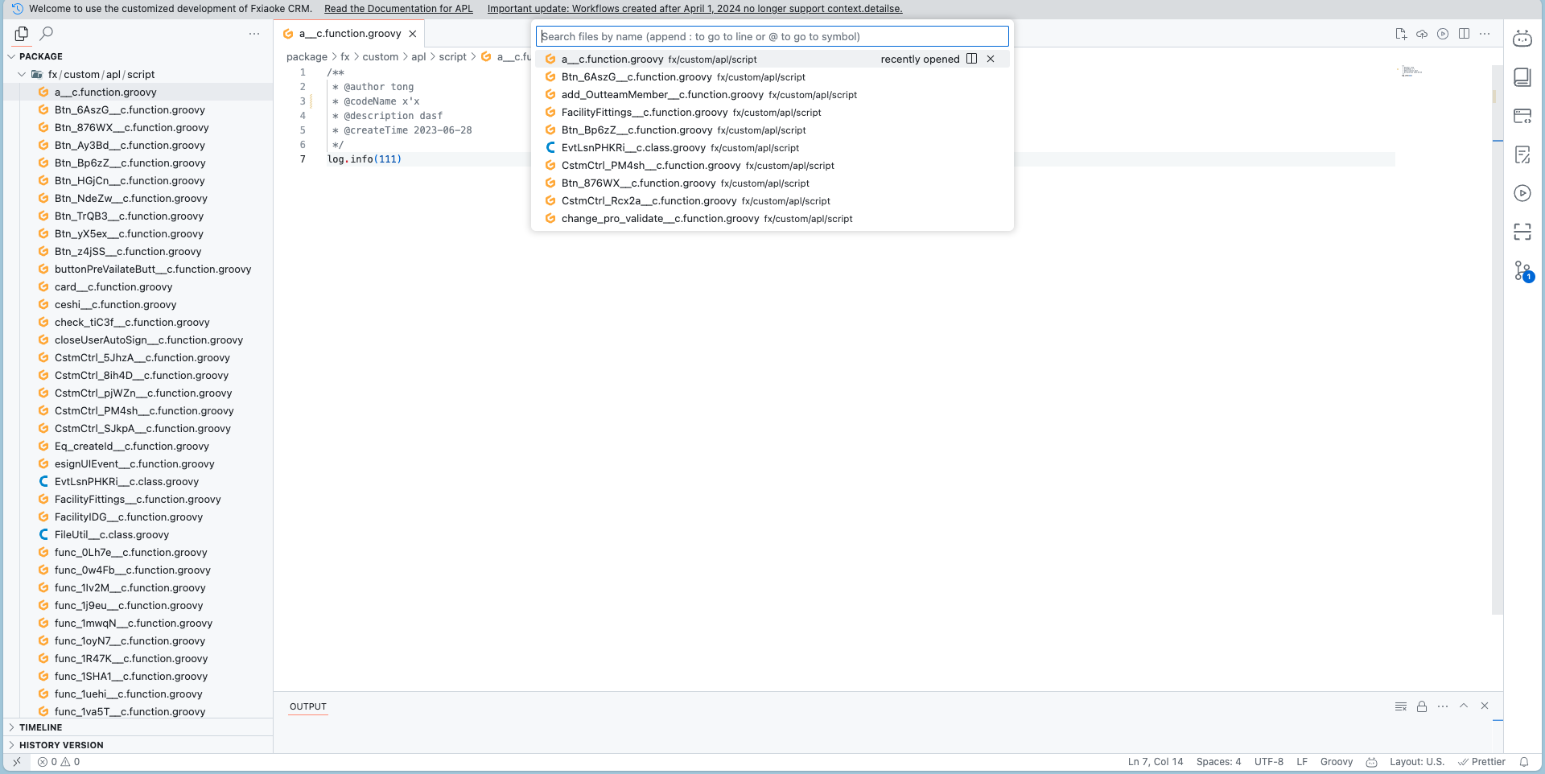Expand the HISTORY VERSION section

pos(60,745)
